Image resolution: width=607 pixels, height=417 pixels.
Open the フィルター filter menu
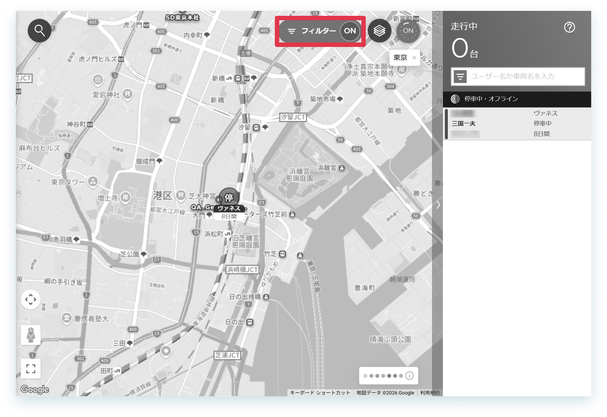point(312,31)
